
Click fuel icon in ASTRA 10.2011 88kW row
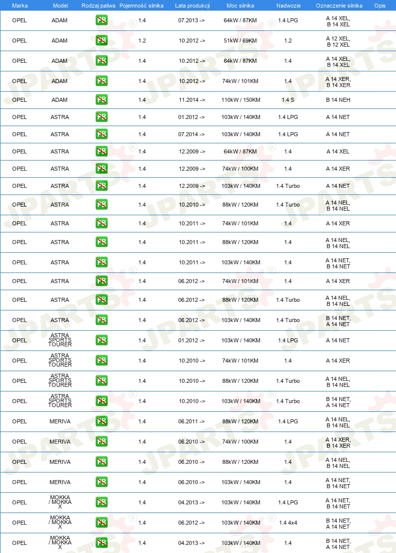coord(102,242)
